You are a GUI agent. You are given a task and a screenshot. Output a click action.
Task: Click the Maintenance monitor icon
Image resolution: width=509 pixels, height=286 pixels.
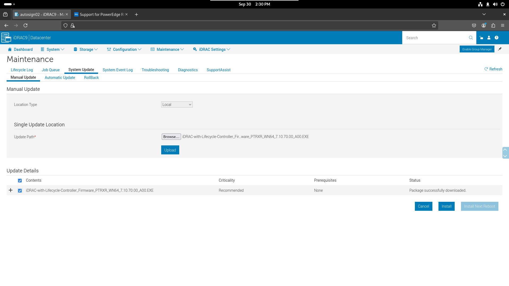(x=152, y=49)
